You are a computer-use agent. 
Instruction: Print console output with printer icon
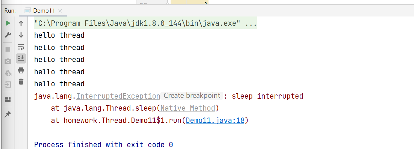point(21,70)
